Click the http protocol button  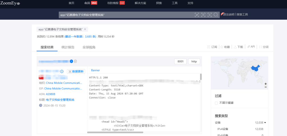point(194,62)
